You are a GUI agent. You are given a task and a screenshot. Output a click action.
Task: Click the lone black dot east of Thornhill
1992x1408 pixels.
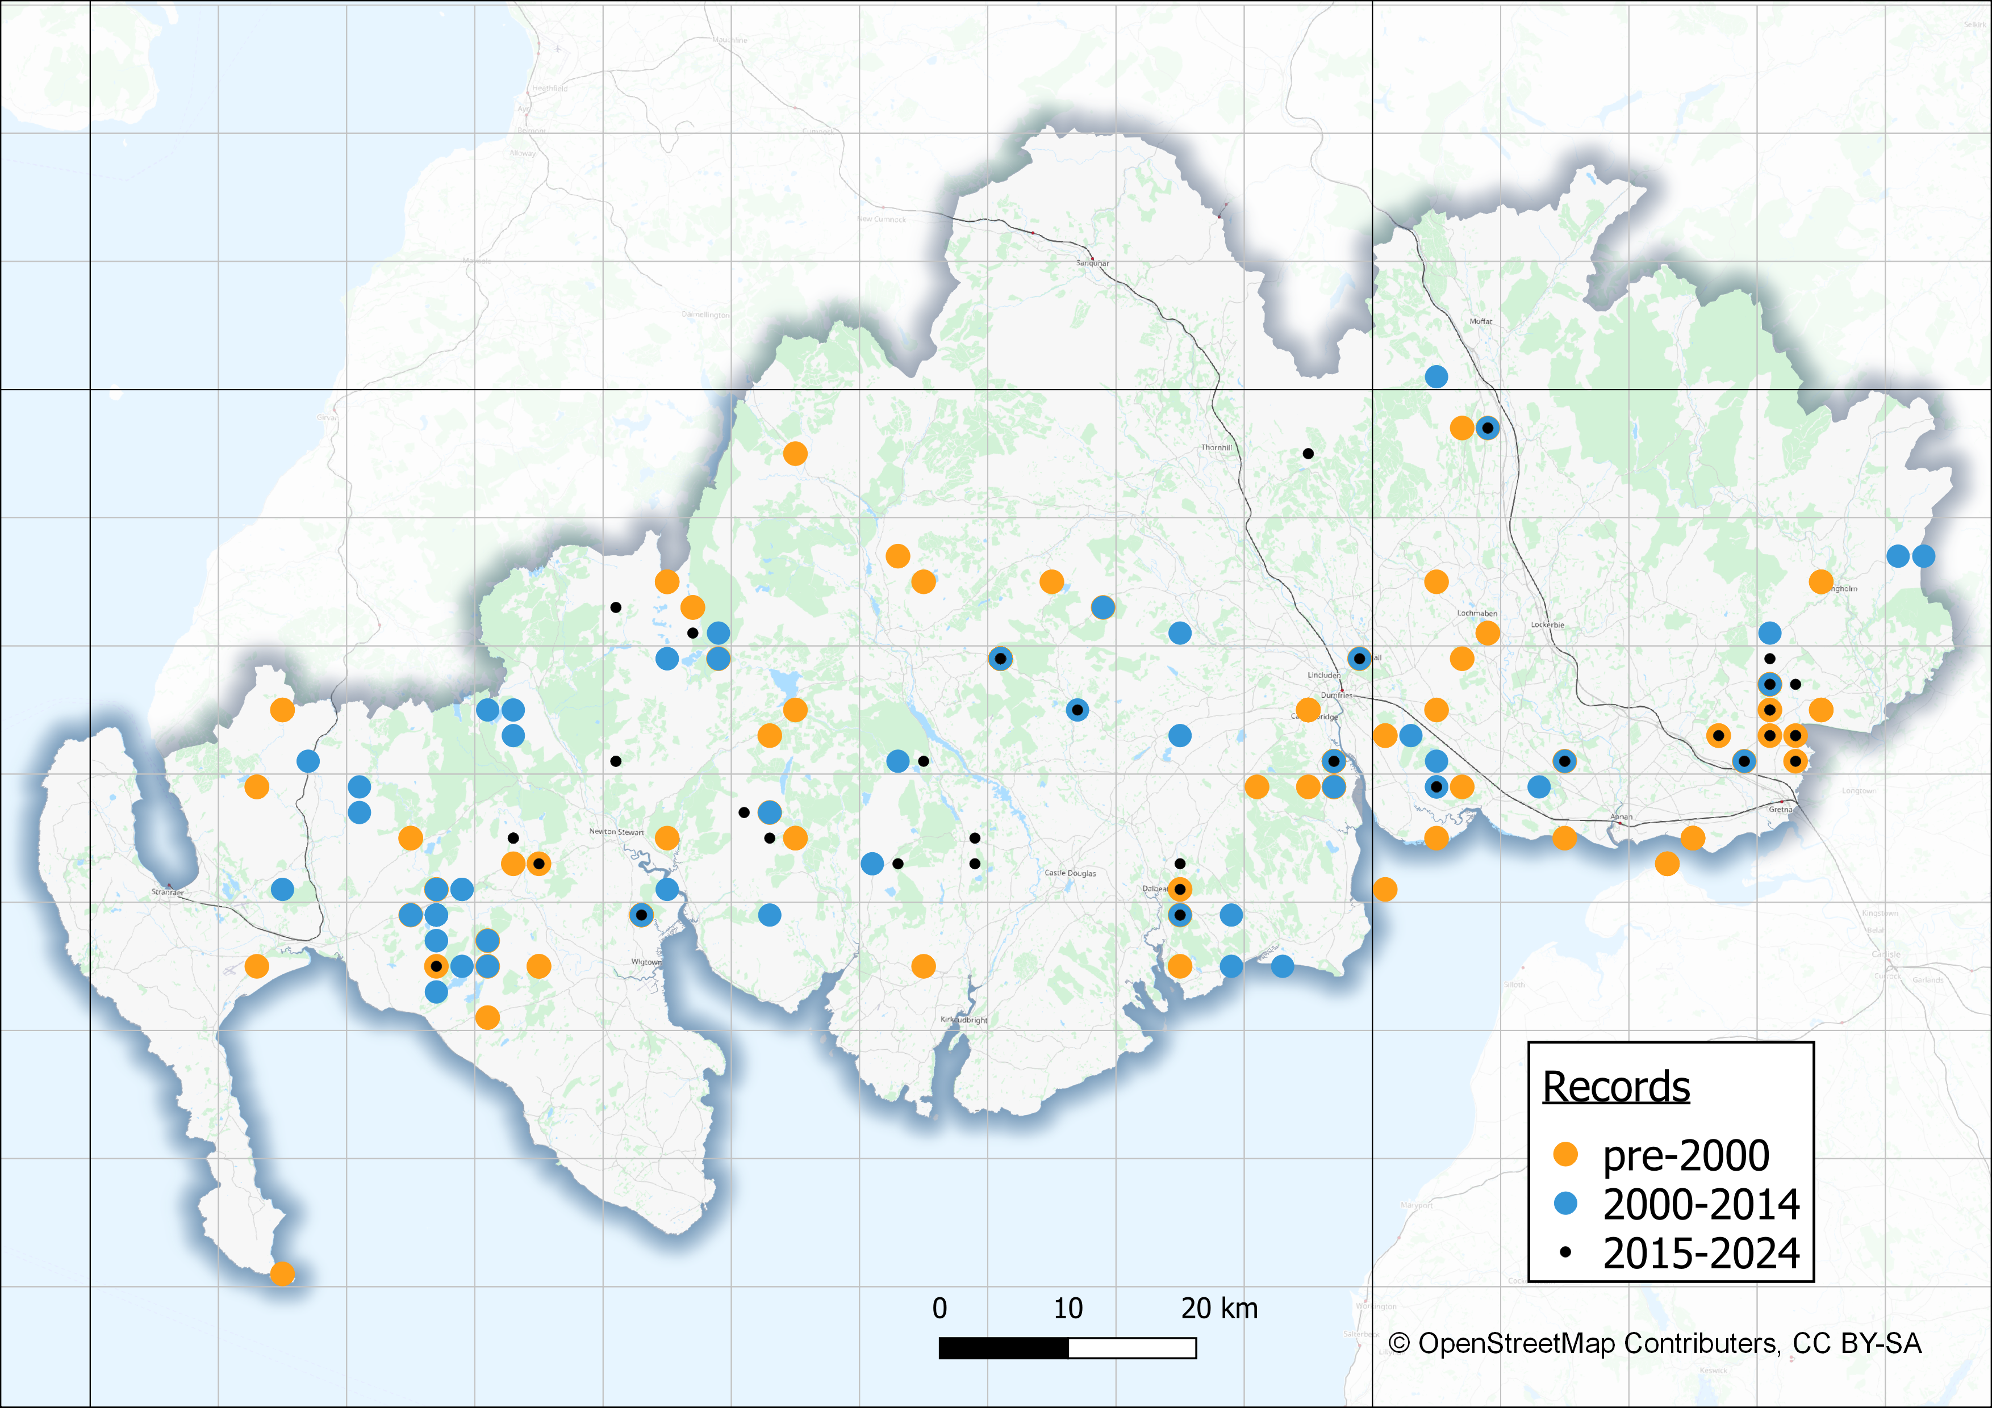(x=1308, y=454)
